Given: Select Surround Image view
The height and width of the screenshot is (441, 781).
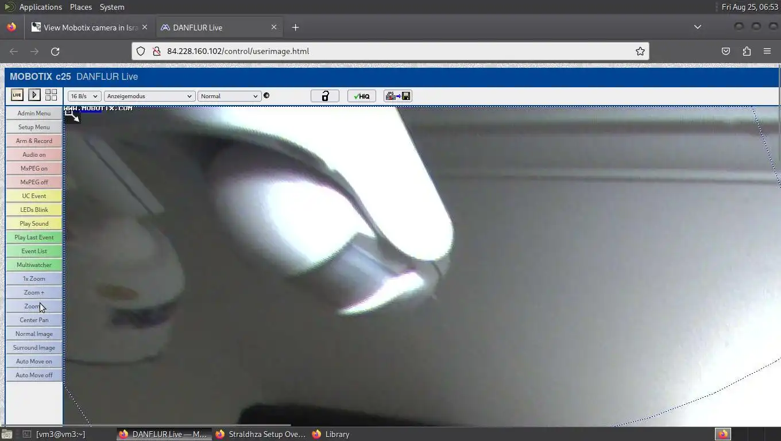Looking at the screenshot, I should pos(34,347).
